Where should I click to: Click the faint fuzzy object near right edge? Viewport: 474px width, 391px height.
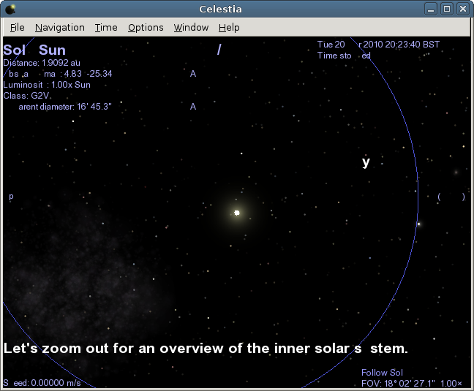coord(456,173)
